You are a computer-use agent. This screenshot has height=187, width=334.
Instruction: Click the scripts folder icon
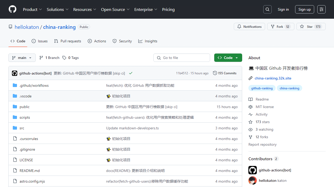[x=15, y=117]
